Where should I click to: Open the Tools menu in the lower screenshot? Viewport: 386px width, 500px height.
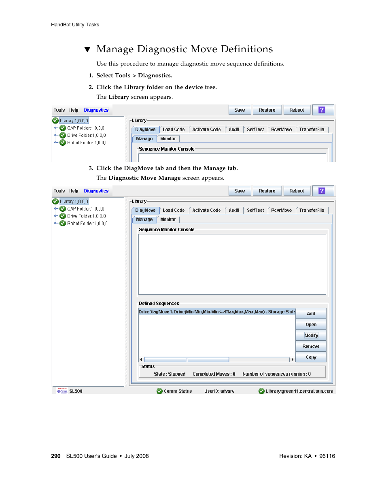tap(59, 191)
